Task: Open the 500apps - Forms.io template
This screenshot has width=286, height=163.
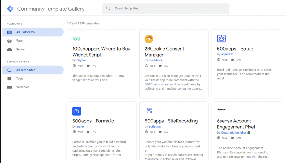Action: 93,121
